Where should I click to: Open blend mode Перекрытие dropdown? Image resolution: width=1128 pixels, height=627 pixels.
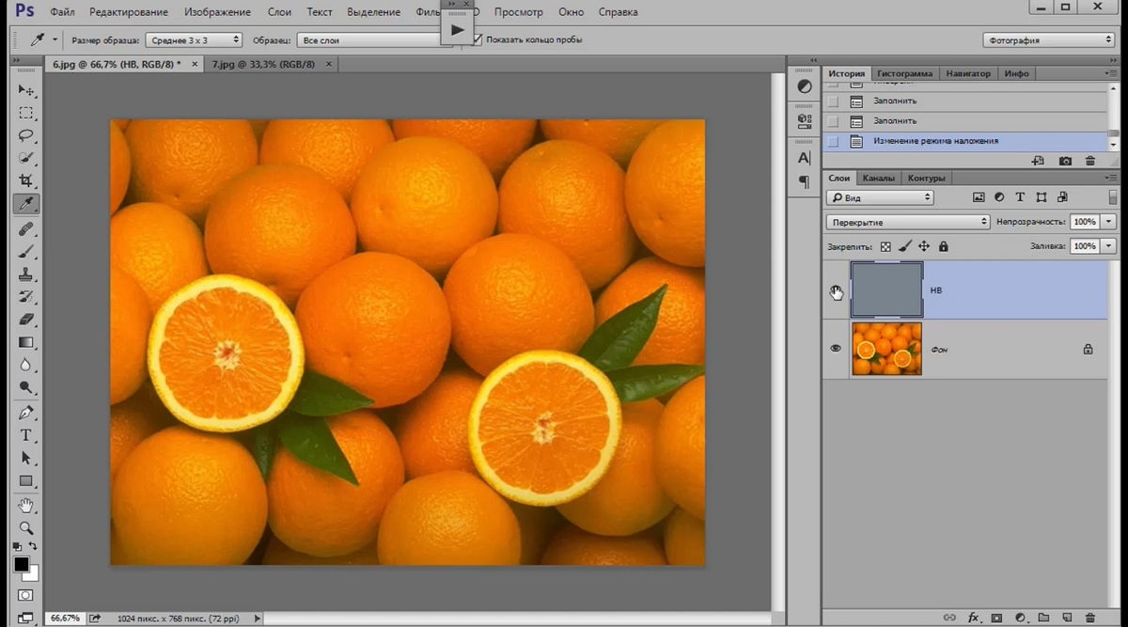click(x=908, y=222)
